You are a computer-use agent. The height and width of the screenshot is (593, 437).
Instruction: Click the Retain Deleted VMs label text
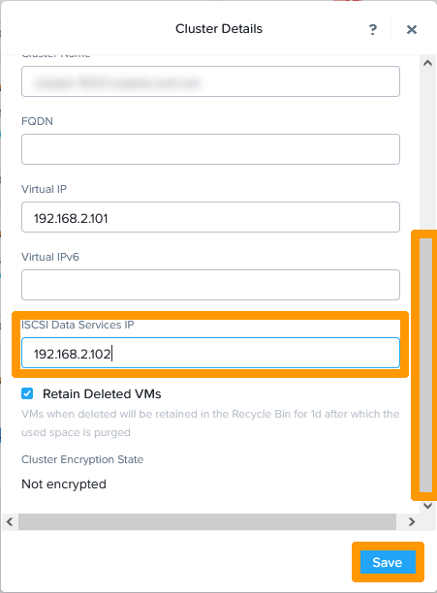102,394
